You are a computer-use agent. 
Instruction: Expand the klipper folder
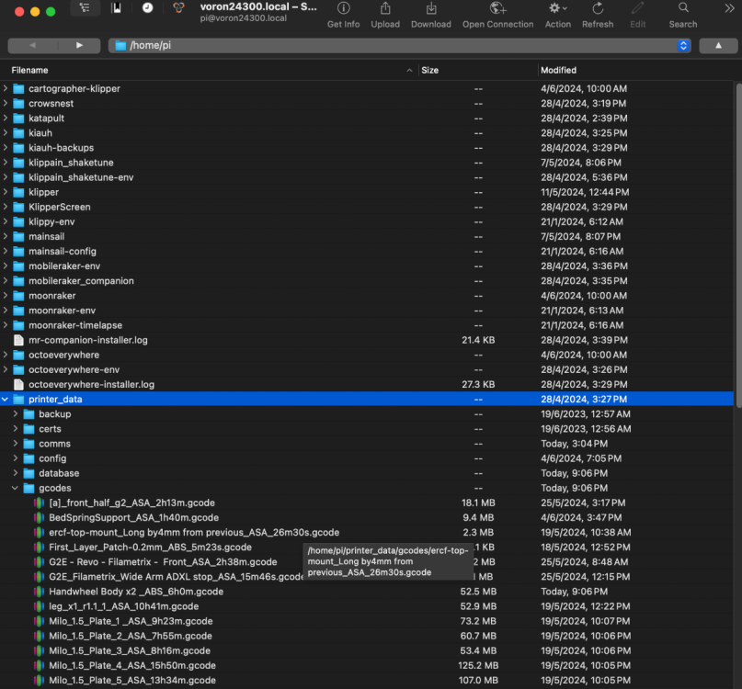(5, 192)
